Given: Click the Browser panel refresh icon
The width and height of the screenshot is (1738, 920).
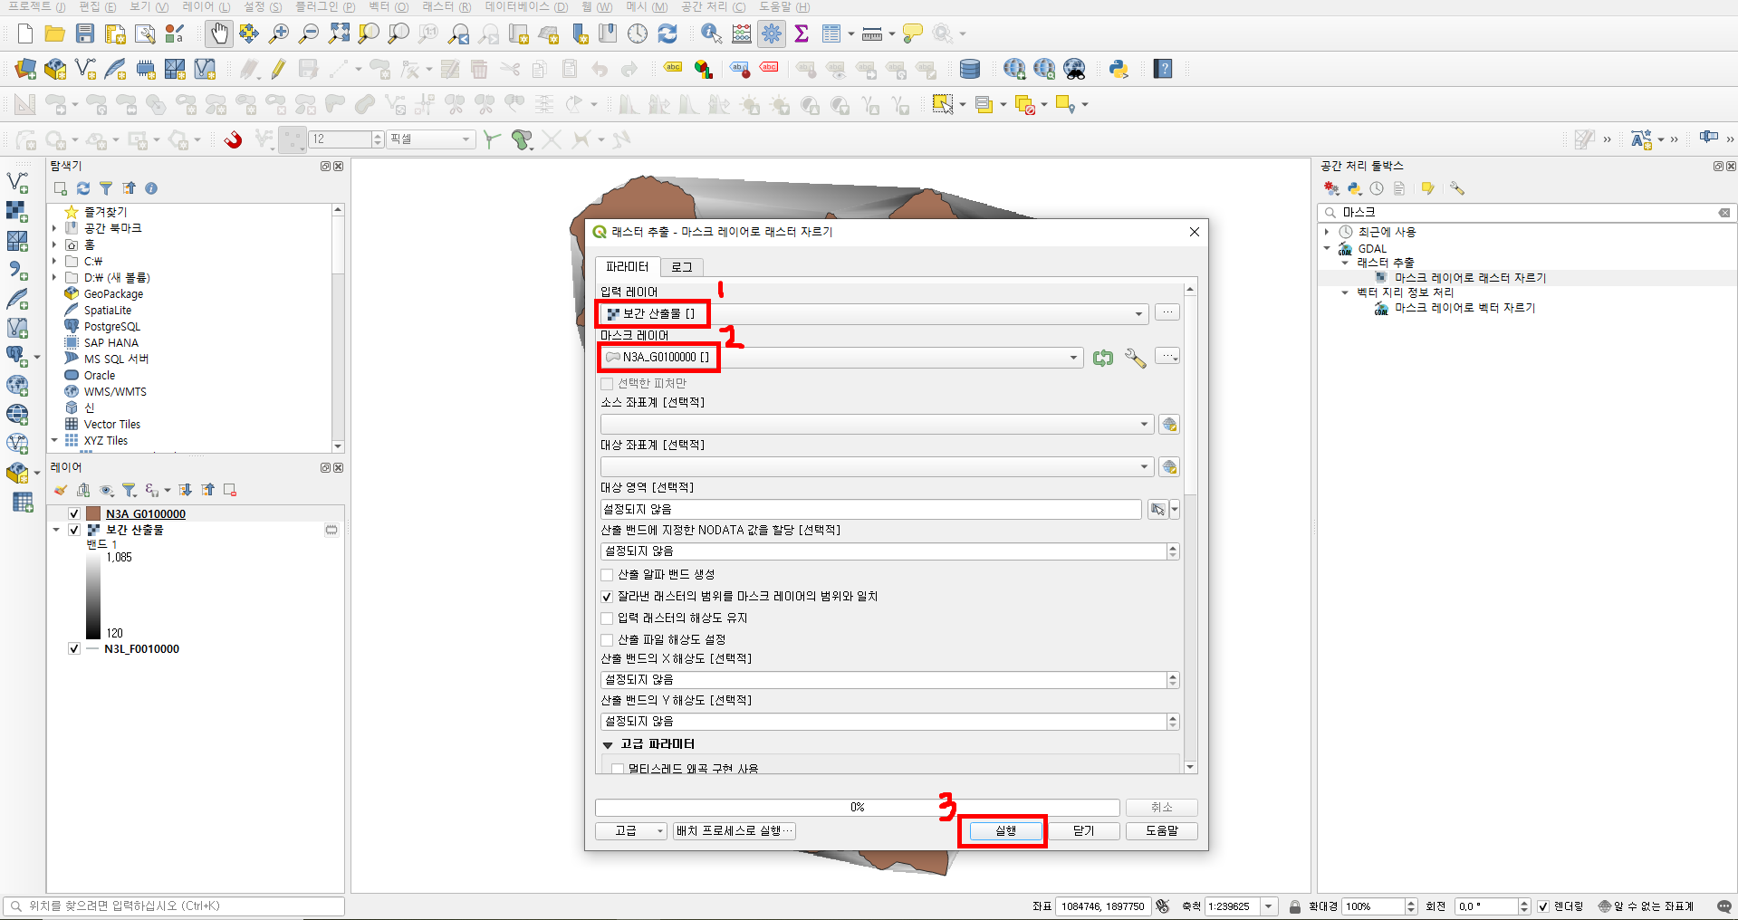Looking at the screenshot, I should [x=83, y=188].
